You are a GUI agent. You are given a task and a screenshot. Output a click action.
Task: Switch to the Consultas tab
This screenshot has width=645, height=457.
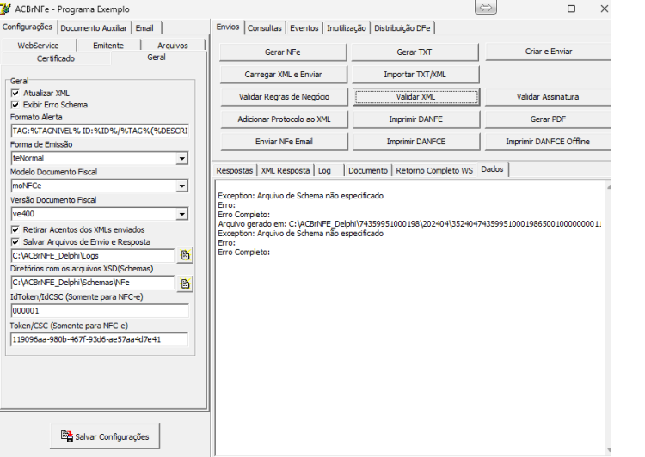click(265, 28)
